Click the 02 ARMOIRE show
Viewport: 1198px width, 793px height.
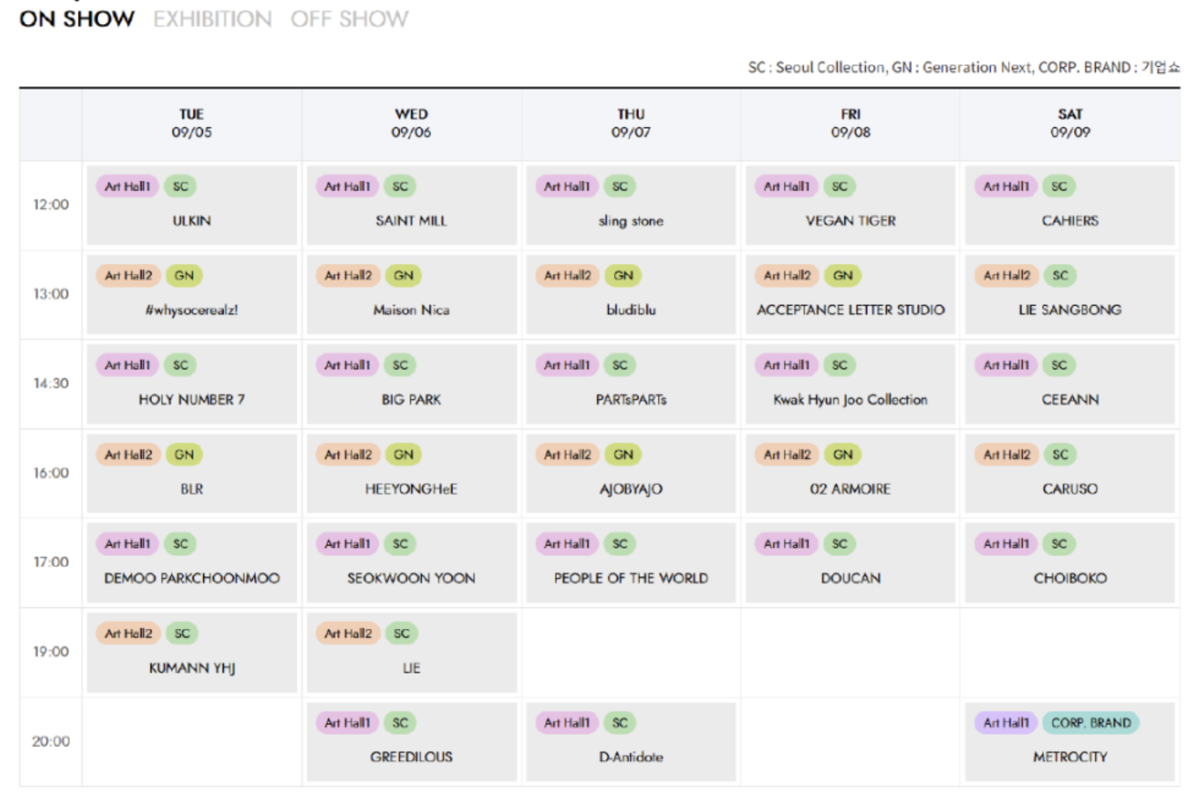[x=850, y=473]
